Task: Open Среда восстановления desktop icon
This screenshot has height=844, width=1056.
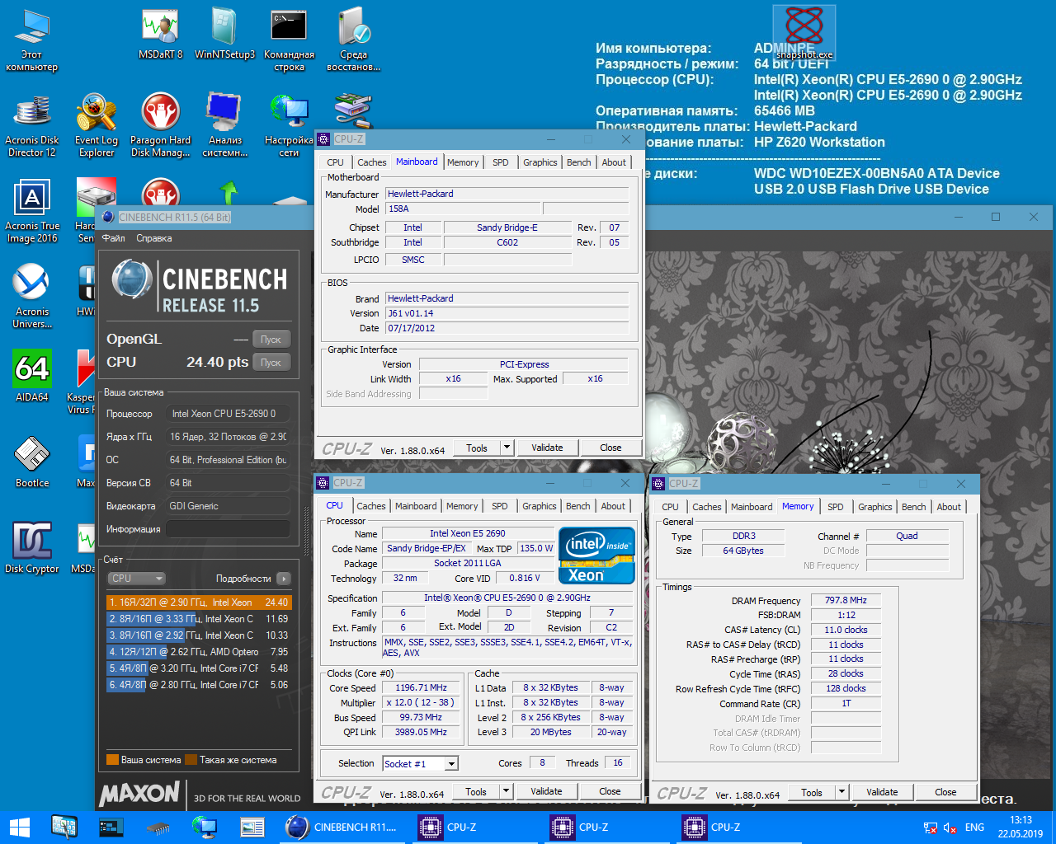Action: point(353,40)
